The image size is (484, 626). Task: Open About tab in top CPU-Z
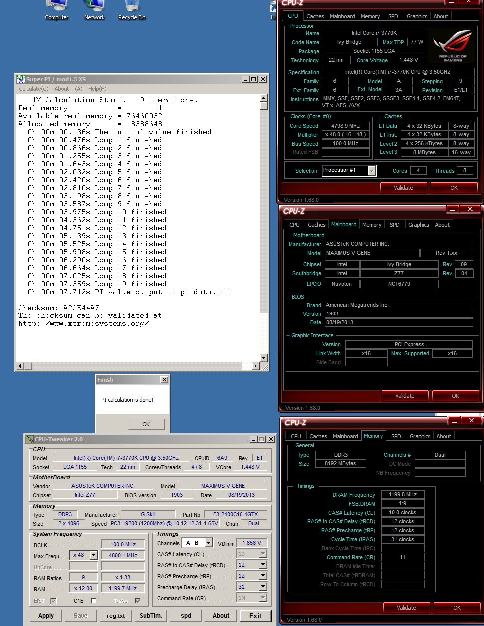[x=441, y=16]
